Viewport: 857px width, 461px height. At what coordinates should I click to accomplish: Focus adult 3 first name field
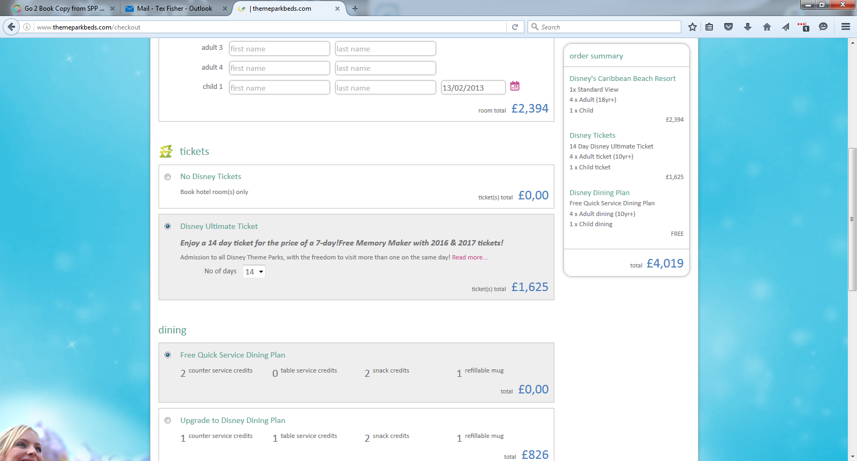[279, 49]
